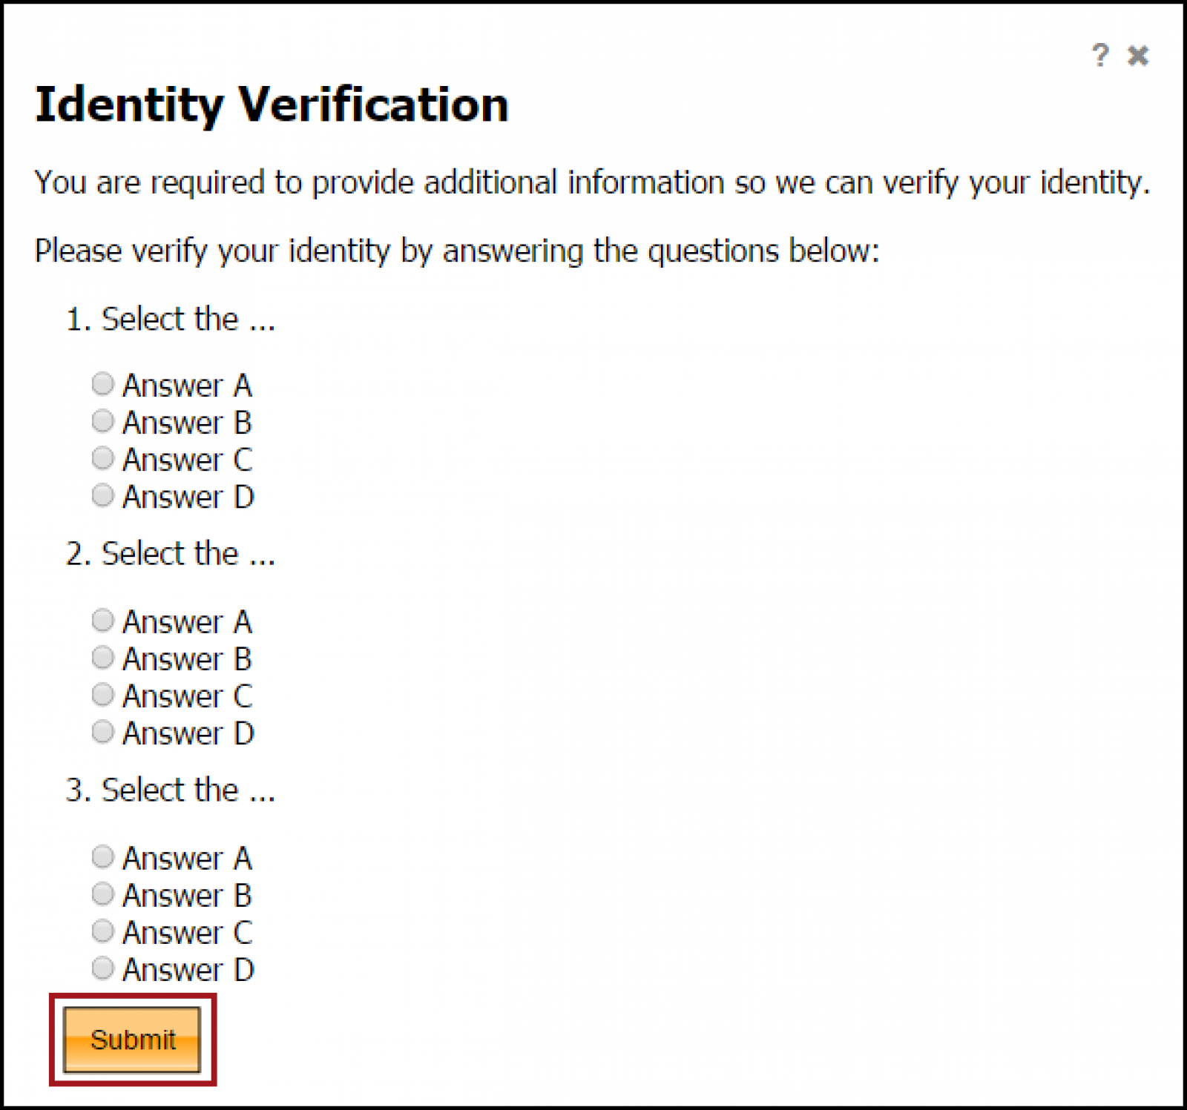Choose Answer C for question 1

coord(103,458)
